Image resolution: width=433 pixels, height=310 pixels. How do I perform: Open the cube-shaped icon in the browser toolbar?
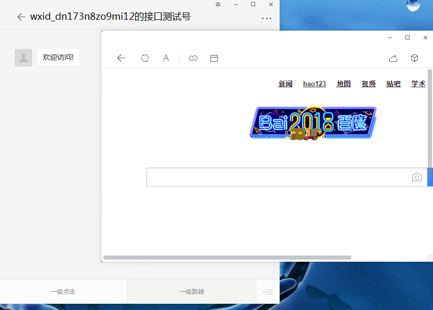click(x=414, y=58)
